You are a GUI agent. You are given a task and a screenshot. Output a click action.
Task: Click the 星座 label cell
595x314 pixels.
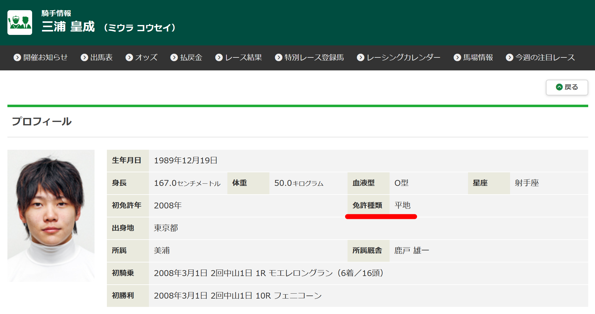489,183
